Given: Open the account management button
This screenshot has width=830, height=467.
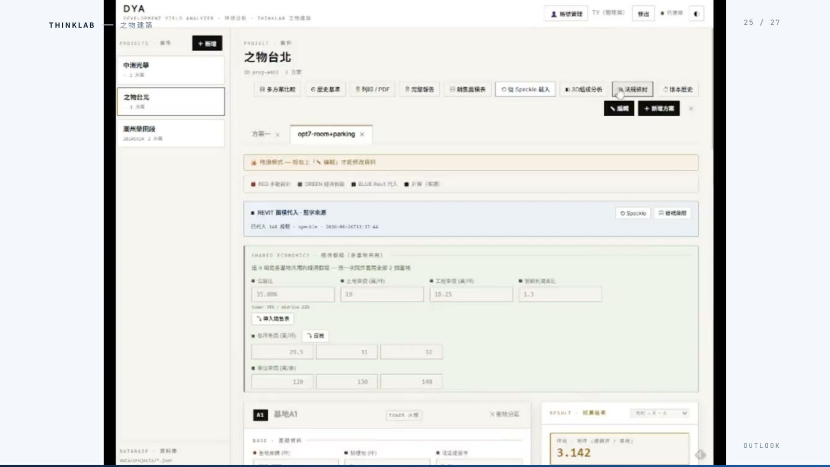Looking at the screenshot, I should click(x=566, y=14).
